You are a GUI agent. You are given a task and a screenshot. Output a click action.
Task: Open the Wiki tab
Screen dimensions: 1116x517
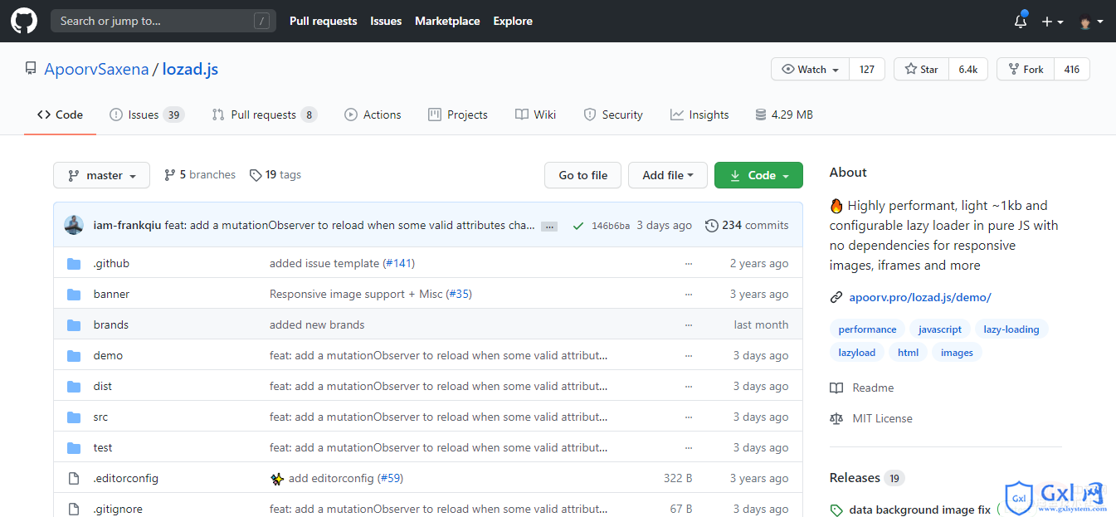535,115
